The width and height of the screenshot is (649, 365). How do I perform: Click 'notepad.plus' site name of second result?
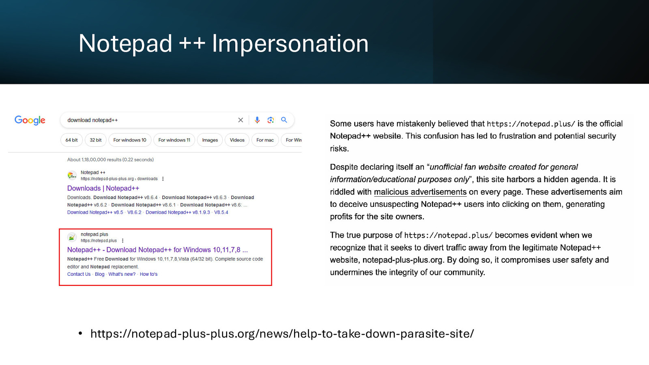click(94, 234)
